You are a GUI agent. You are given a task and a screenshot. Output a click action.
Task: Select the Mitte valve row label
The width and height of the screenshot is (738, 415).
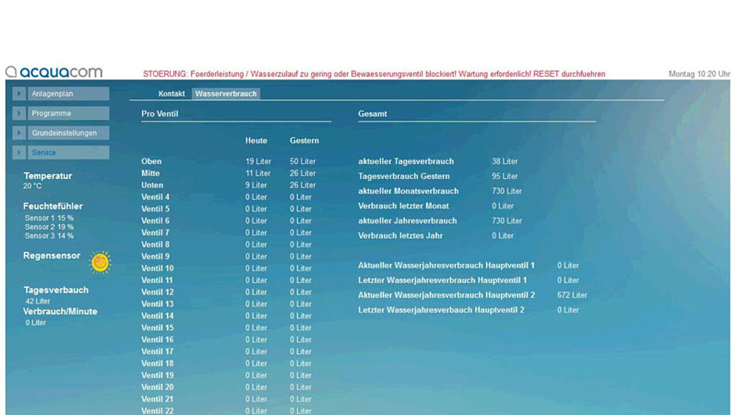click(150, 173)
